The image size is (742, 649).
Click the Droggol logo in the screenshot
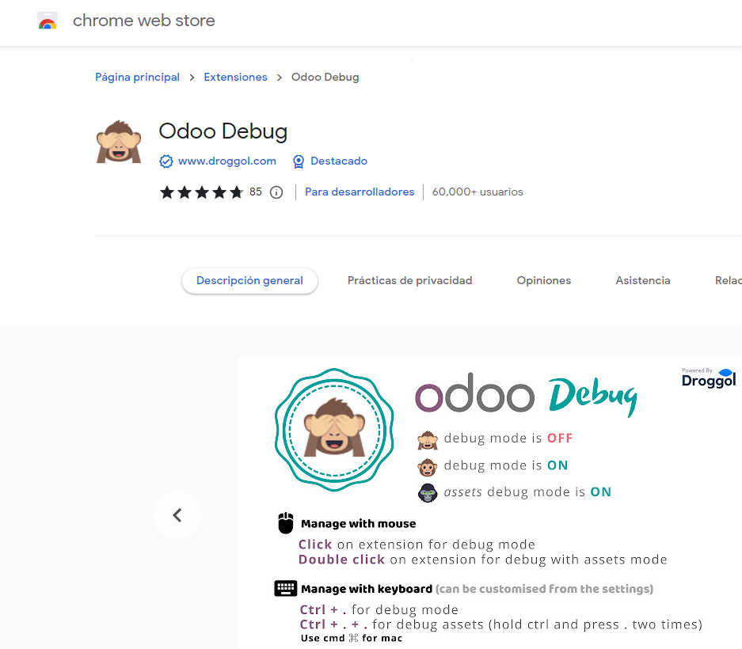click(x=709, y=378)
